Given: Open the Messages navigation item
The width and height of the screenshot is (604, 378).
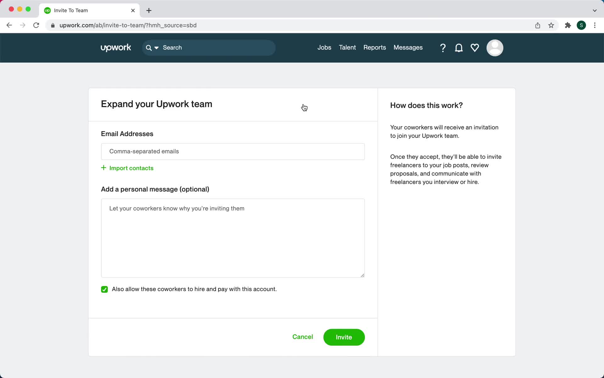Looking at the screenshot, I should (408, 48).
